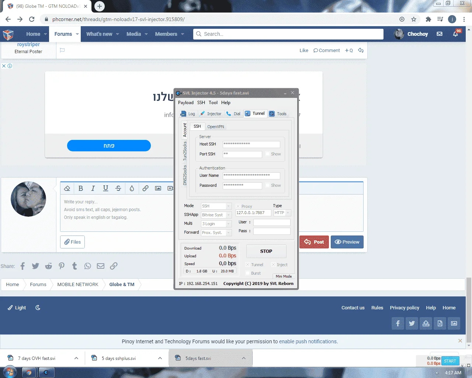Click the browser back arrow
The image size is (472, 378).
point(8,19)
